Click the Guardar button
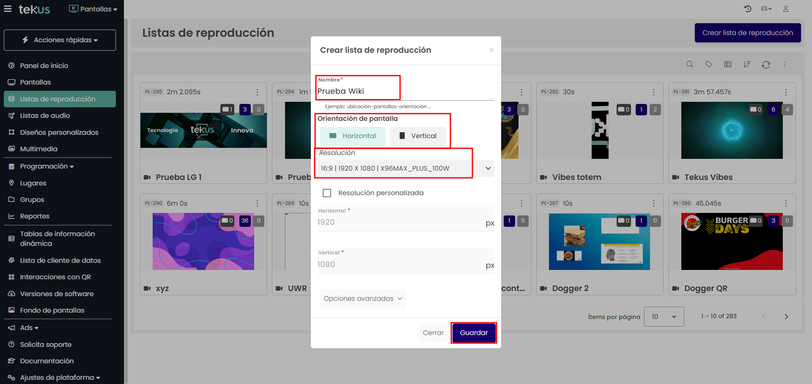This screenshot has width=812, height=384. pyautogui.click(x=473, y=333)
